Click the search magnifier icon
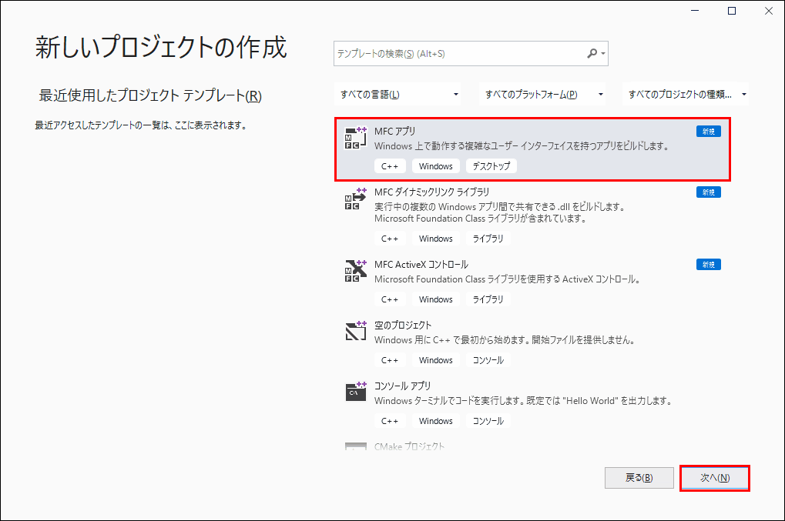 pos(592,53)
